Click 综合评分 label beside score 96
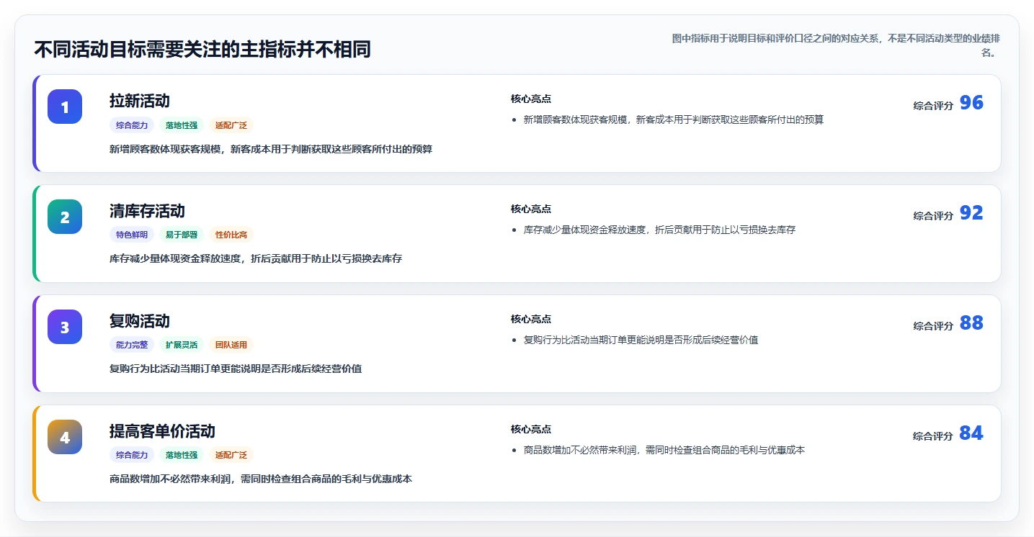Viewport: 1034px width, 537px height. pyautogui.click(x=933, y=105)
